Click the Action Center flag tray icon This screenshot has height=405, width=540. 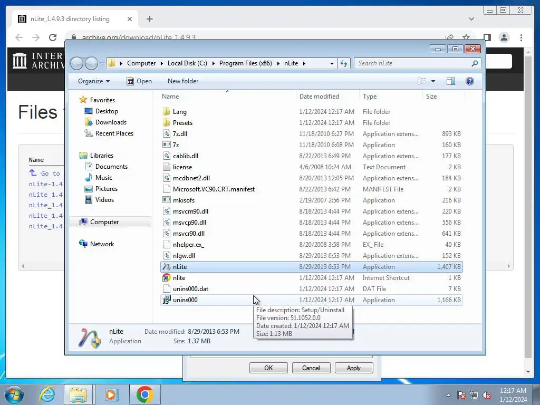(461, 395)
